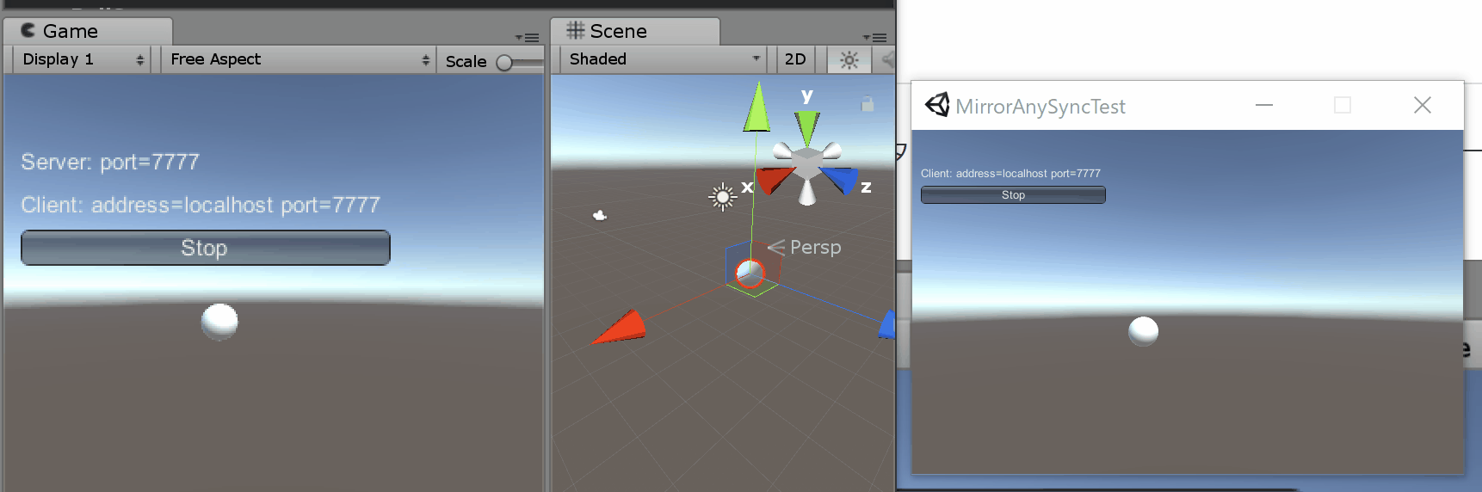Select the small cloud icon in Scene
Image resolution: width=1482 pixels, height=492 pixels.
pos(600,215)
